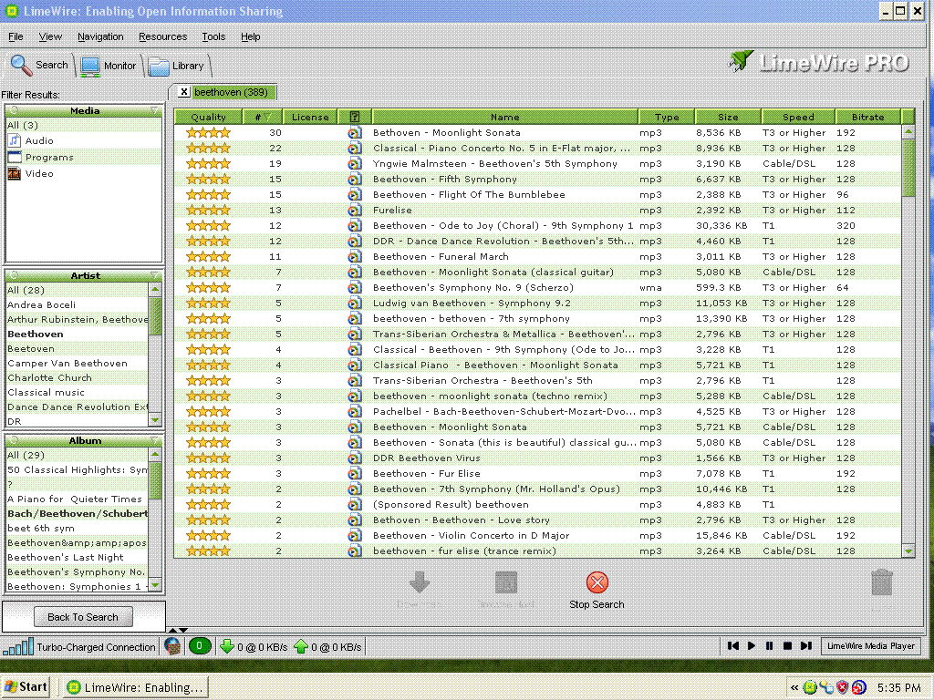The width and height of the screenshot is (934, 700).
Task: Switch to the Monitor tab
Action: tap(109, 66)
